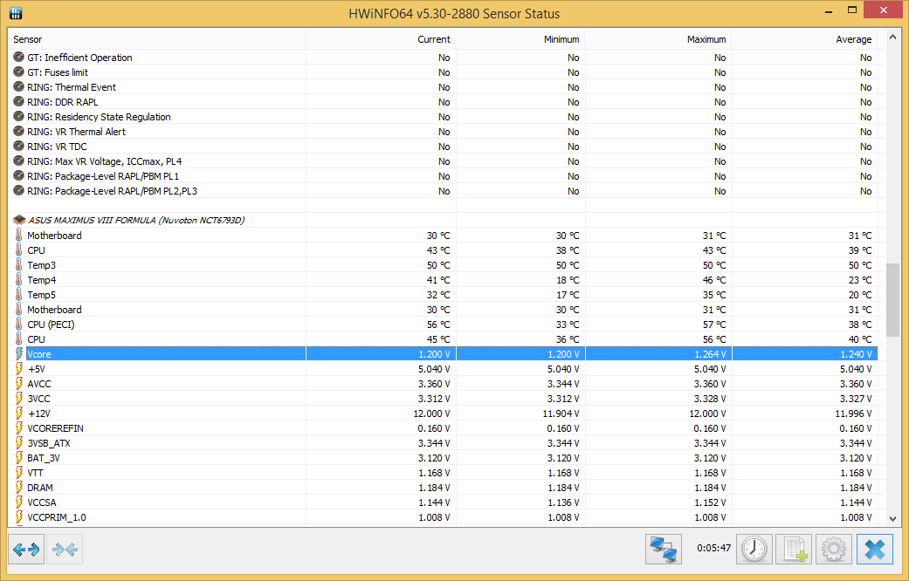
Task: Click the scrollbar down arrow
Action: 892,518
